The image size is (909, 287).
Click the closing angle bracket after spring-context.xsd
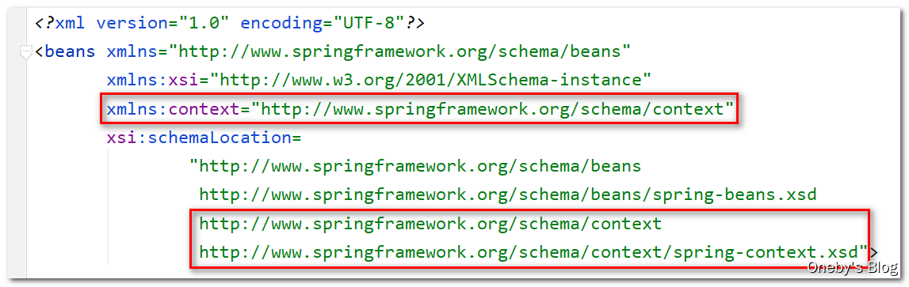pos(873,252)
